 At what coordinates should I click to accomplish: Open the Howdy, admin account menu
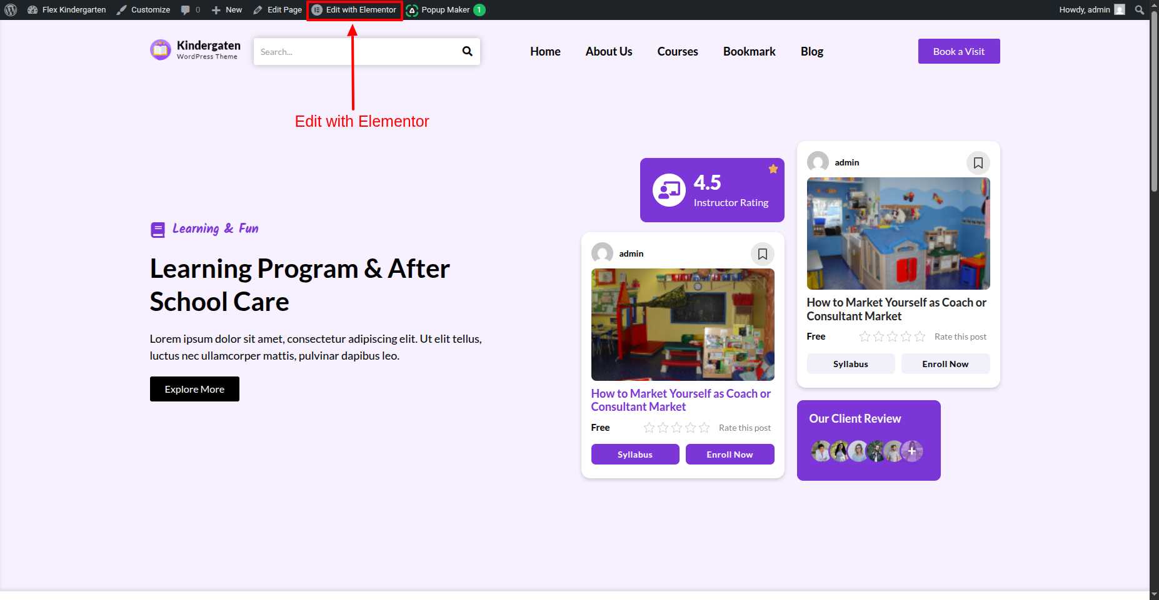[x=1091, y=10]
